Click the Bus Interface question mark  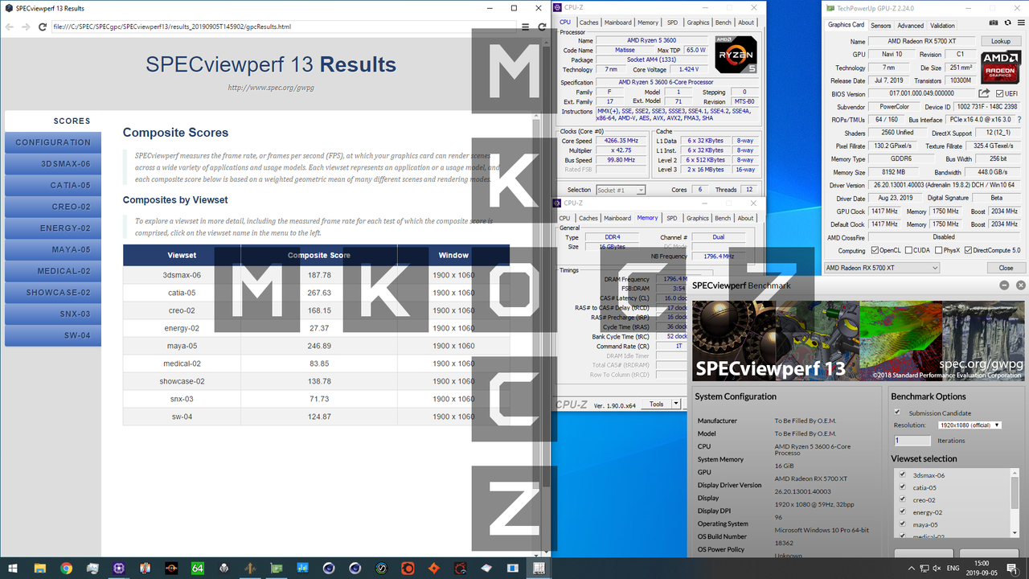(1019, 119)
